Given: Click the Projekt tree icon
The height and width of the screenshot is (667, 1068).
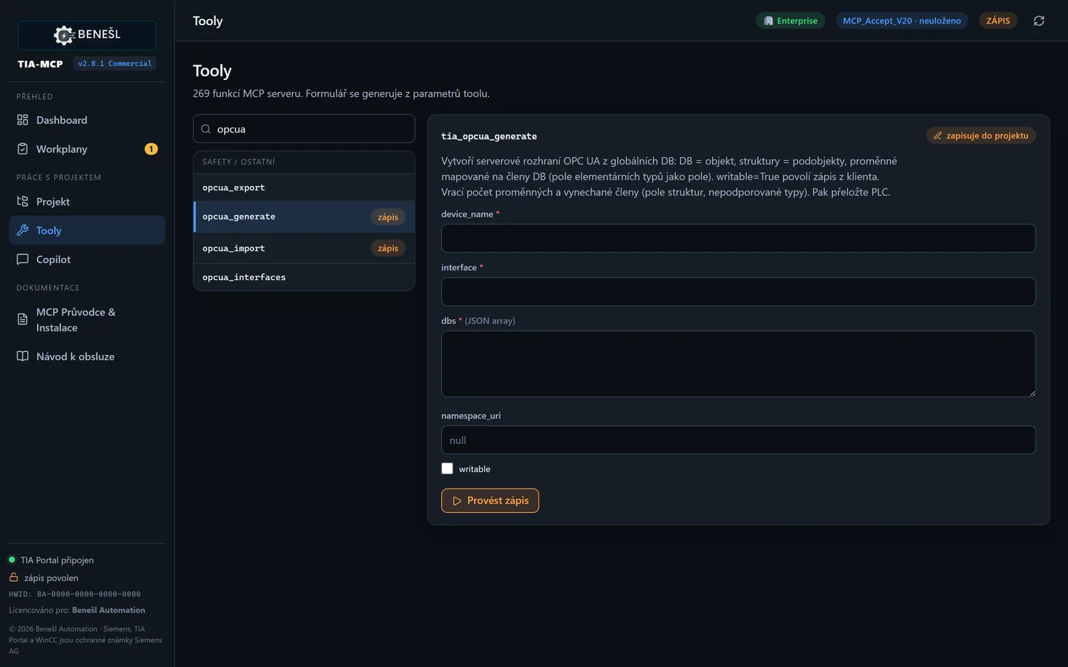Looking at the screenshot, I should (x=22, y=202).
